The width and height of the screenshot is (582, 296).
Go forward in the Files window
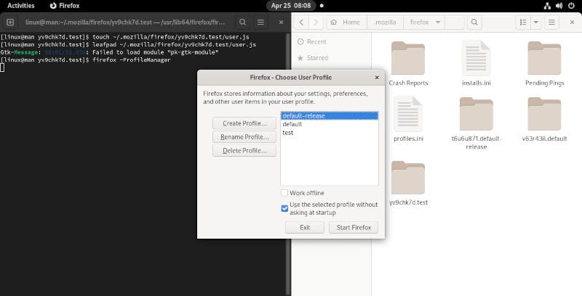316,22
